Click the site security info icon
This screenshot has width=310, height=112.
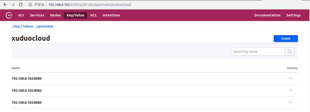click(30, 5)
